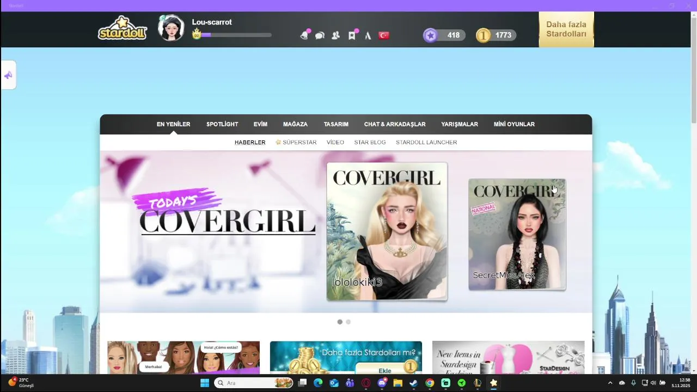Screen dimensions: 697x392
Task: Open the CHAT & ARKADAŞLAR tab
Action: (x=395, y=124)
